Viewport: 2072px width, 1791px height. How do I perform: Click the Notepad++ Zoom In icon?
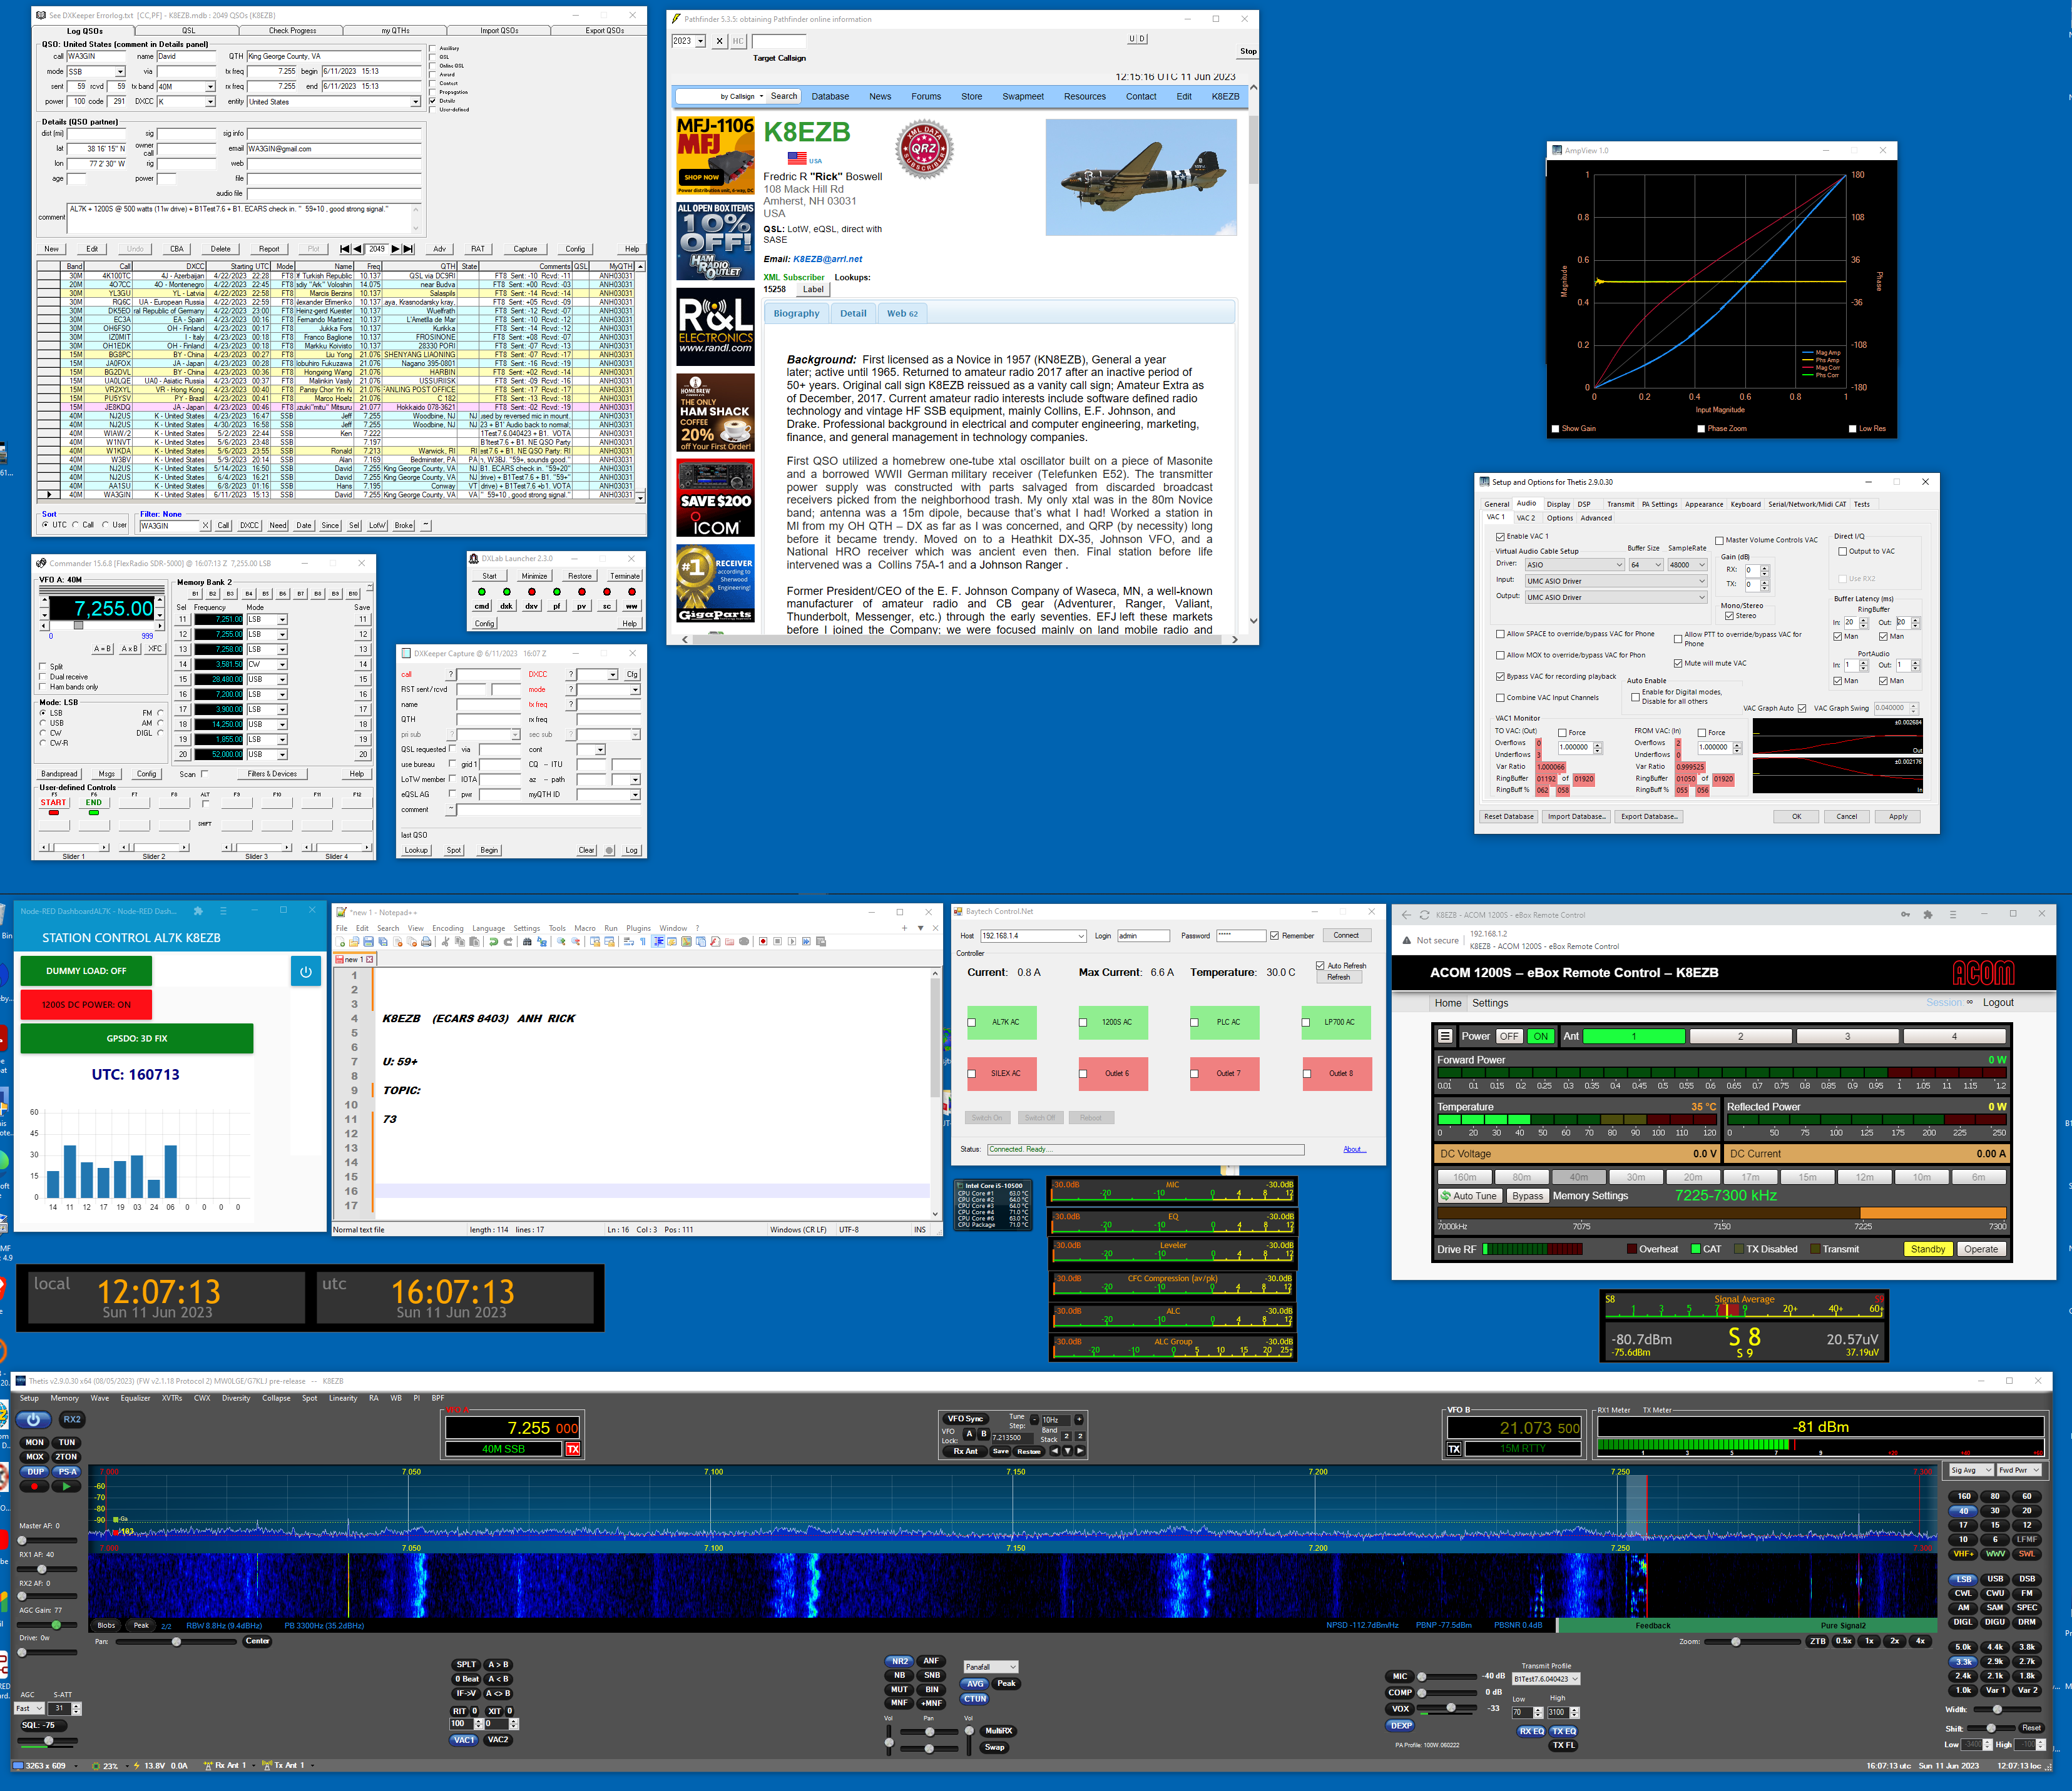562,941
